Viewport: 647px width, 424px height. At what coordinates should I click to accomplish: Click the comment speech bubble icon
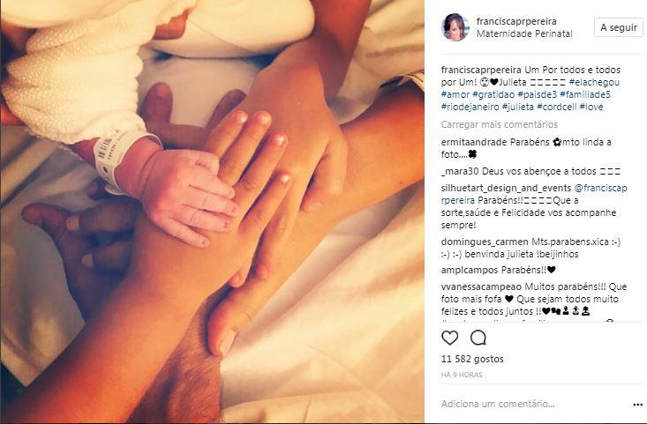click(x=478, y=338)
